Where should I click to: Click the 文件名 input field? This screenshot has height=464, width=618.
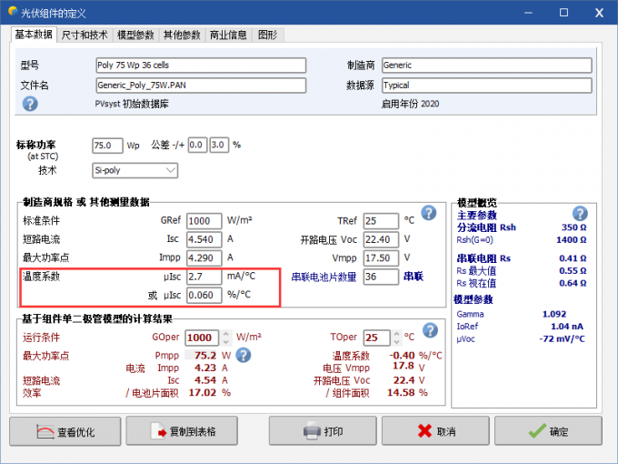coord(201,86)
